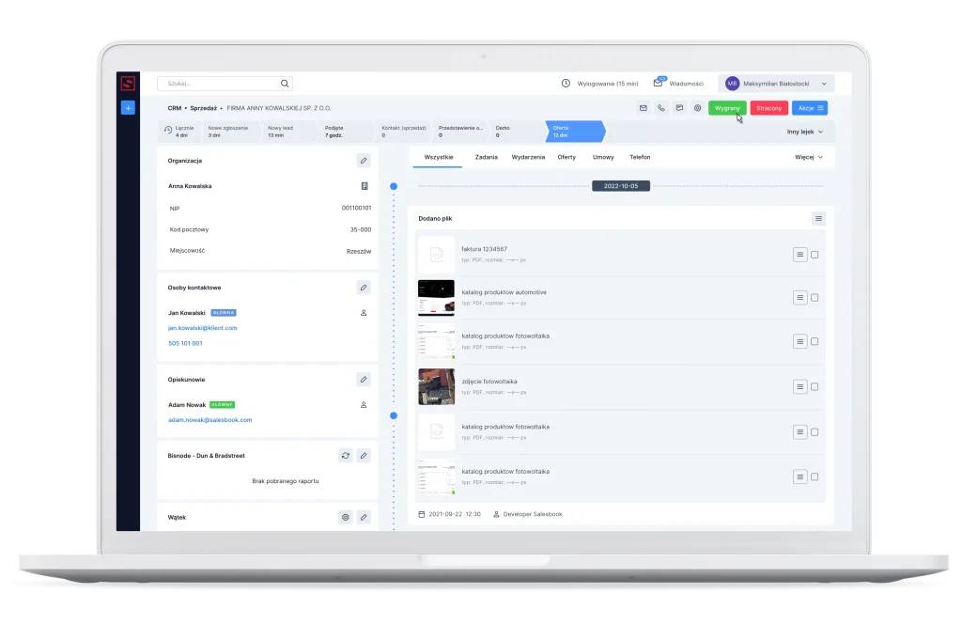Edit Opiekunowie using the pencil icon
Image resolution: width=962 pixels, height=641 pixels.
click(x=364, y=380)
